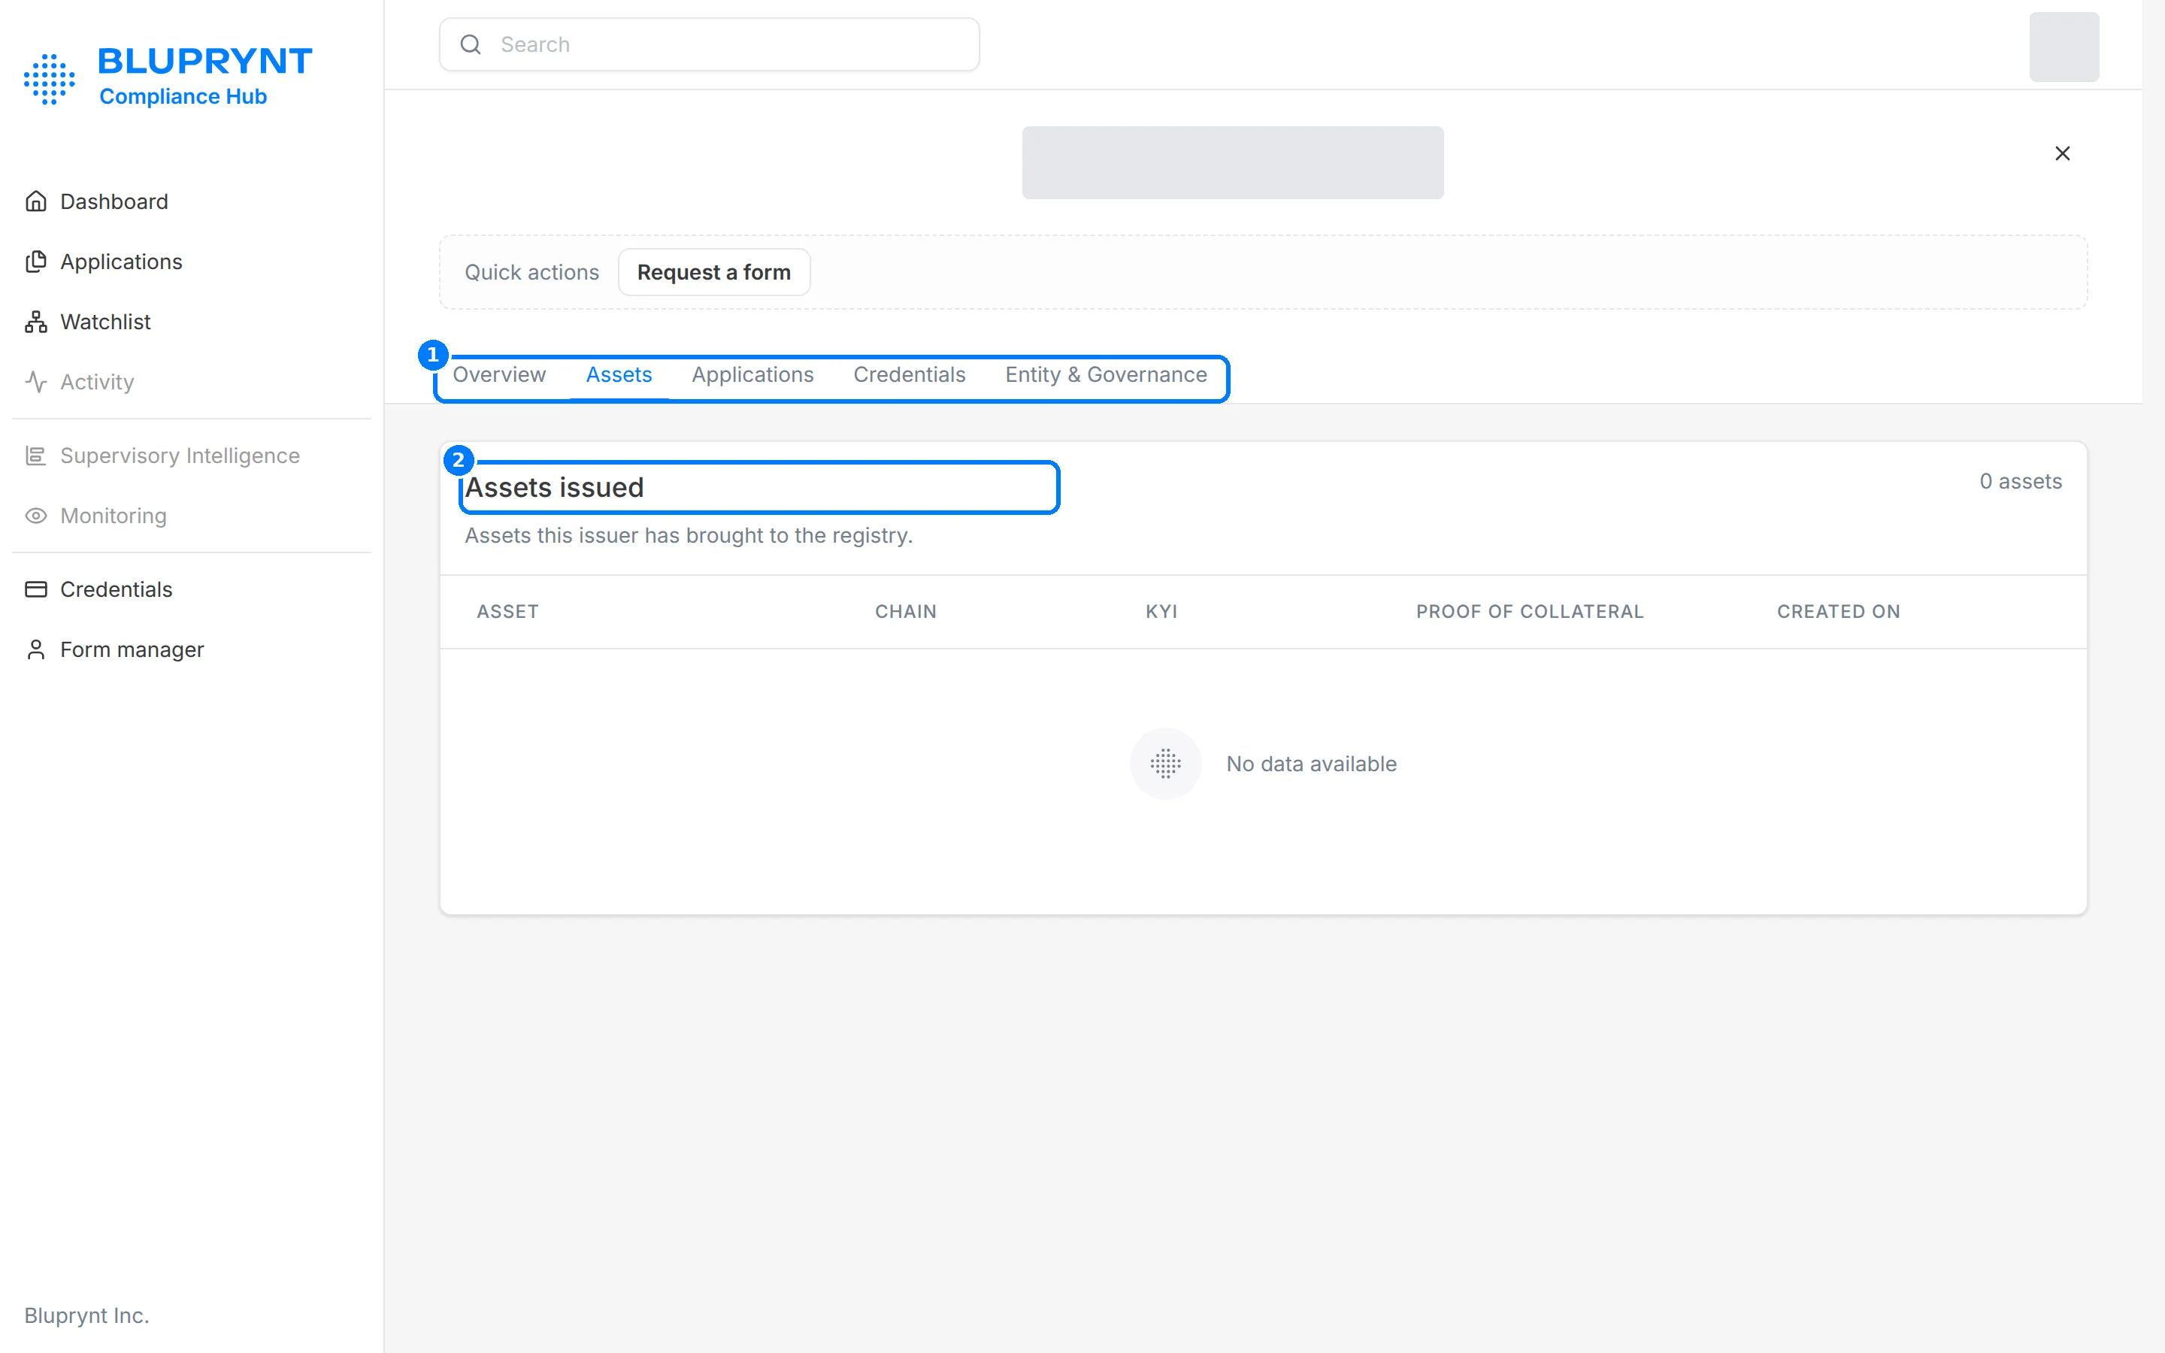Open Supervisory Intelligence in sidebar
The width and height of the screenshot is (2165, 1353).
pyautogui.click(x=179, y=456)
